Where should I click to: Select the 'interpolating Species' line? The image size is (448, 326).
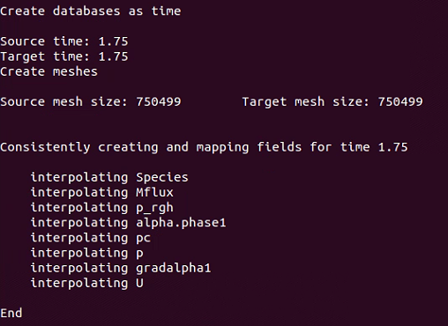[109, 178]
